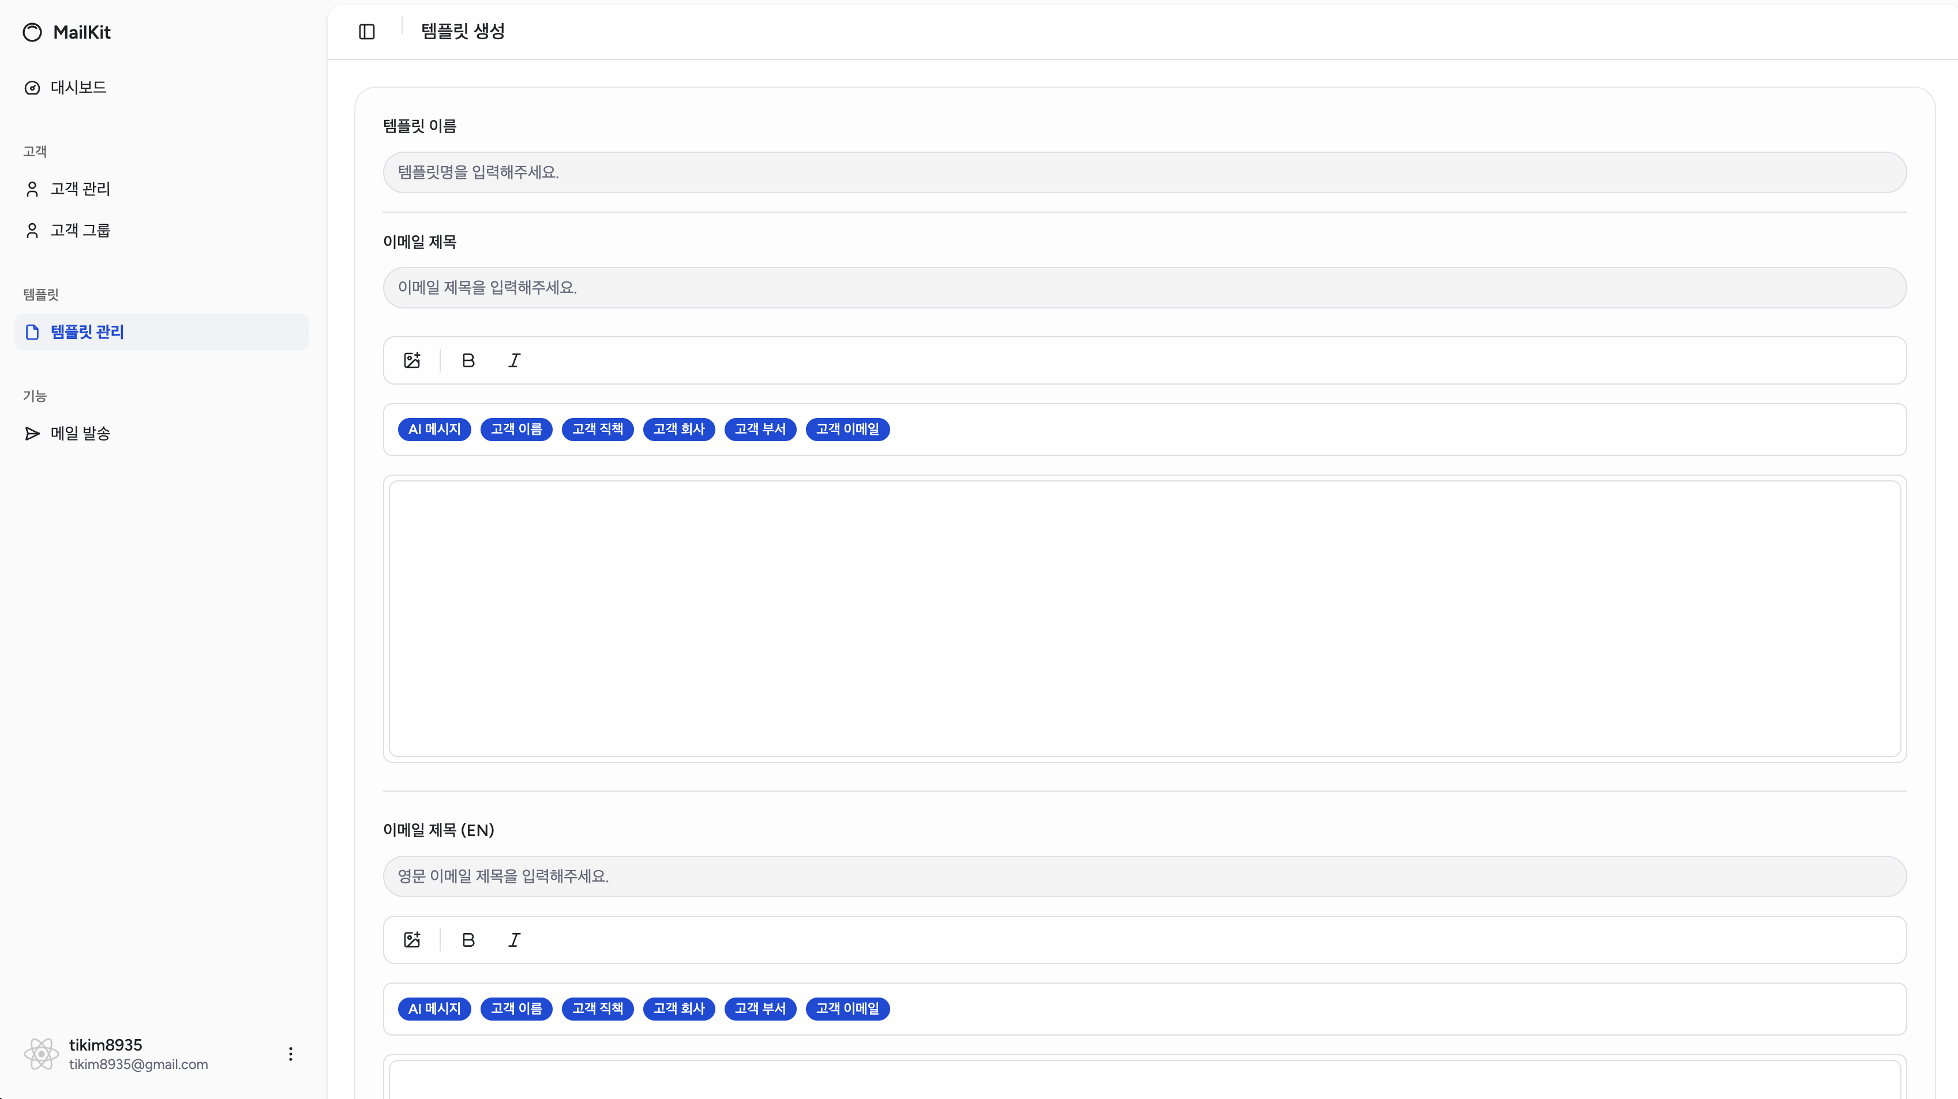Focus the 영문 이메일 제목 input
Image resolution: width=1958 pixels, height=1099 pixels.
point(1144,876)
